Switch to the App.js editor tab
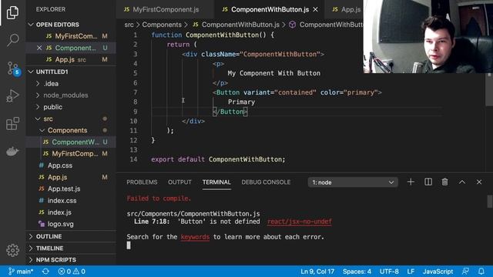This screenshot has width=493, height=277. (347, 9)
